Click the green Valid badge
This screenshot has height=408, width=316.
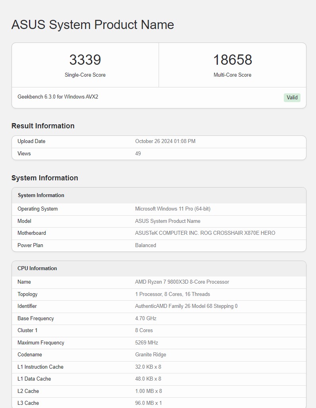click(292, 98)
